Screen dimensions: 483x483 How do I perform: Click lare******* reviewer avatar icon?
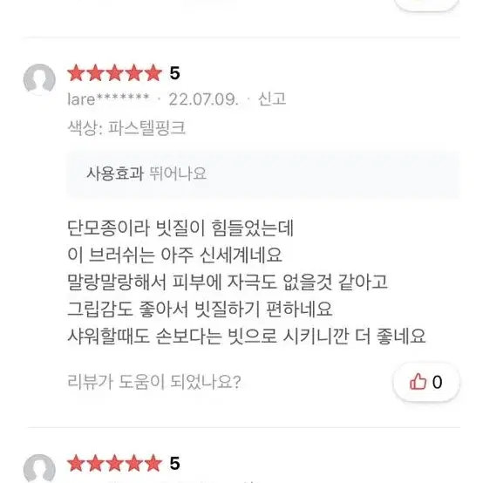(x=39, y=78)
